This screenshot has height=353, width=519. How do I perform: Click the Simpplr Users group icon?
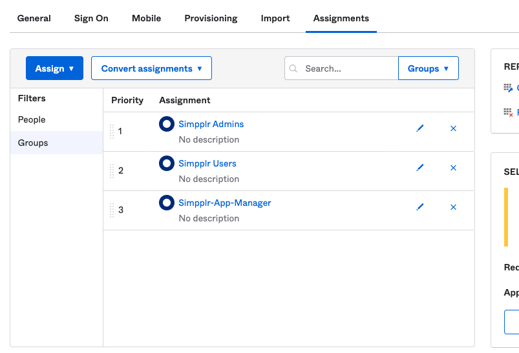[167, 163]
